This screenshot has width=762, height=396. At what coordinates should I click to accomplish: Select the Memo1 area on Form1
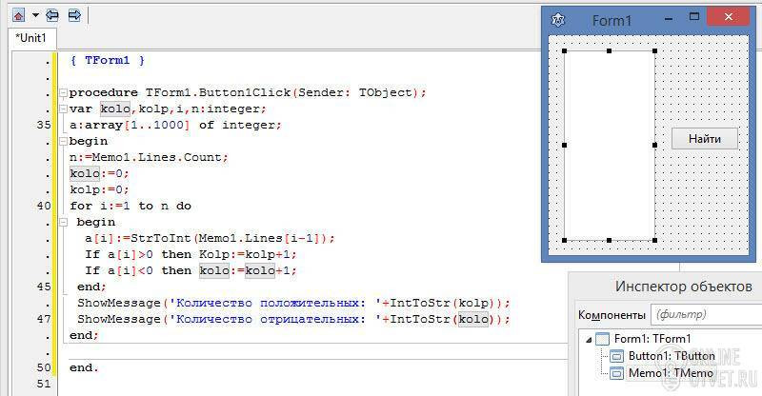(609, 146)
